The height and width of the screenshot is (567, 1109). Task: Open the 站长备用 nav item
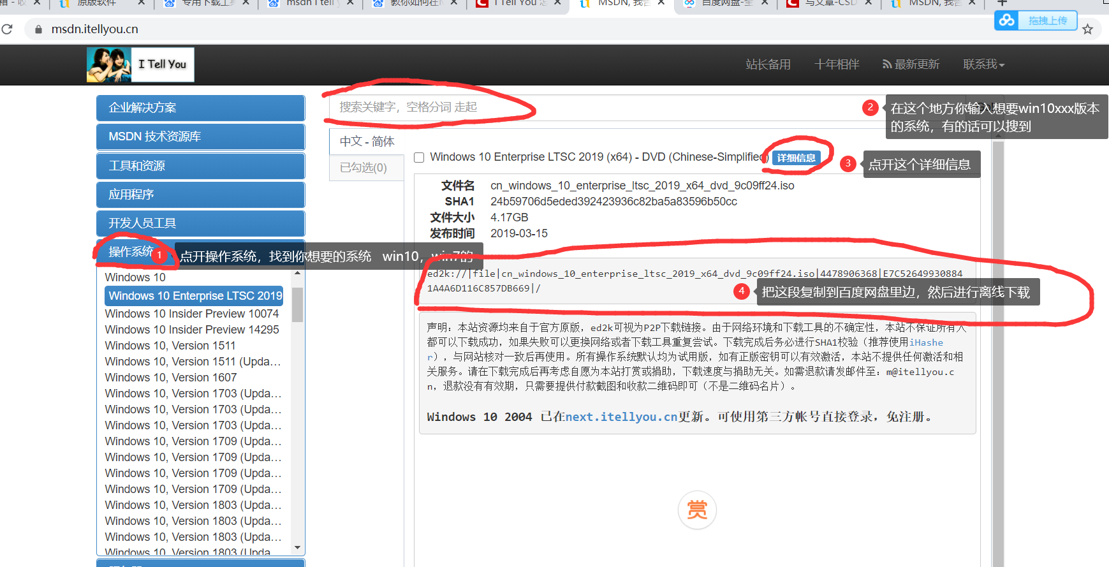768,64
